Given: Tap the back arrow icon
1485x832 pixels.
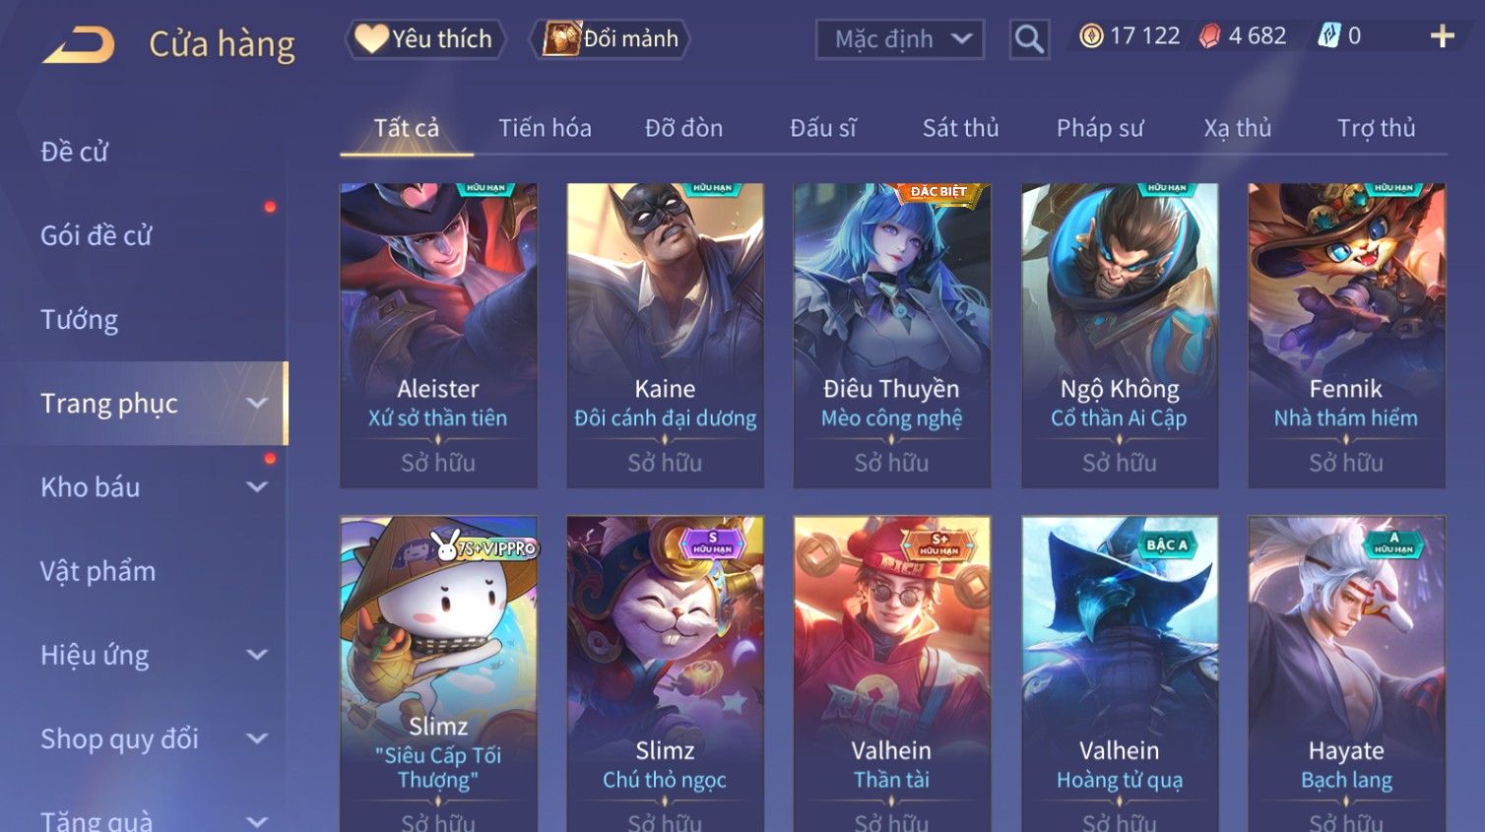Looking at the screenshot, I should (x=79, y=44).
